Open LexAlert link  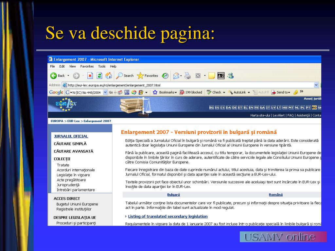(x=279, y=115)
